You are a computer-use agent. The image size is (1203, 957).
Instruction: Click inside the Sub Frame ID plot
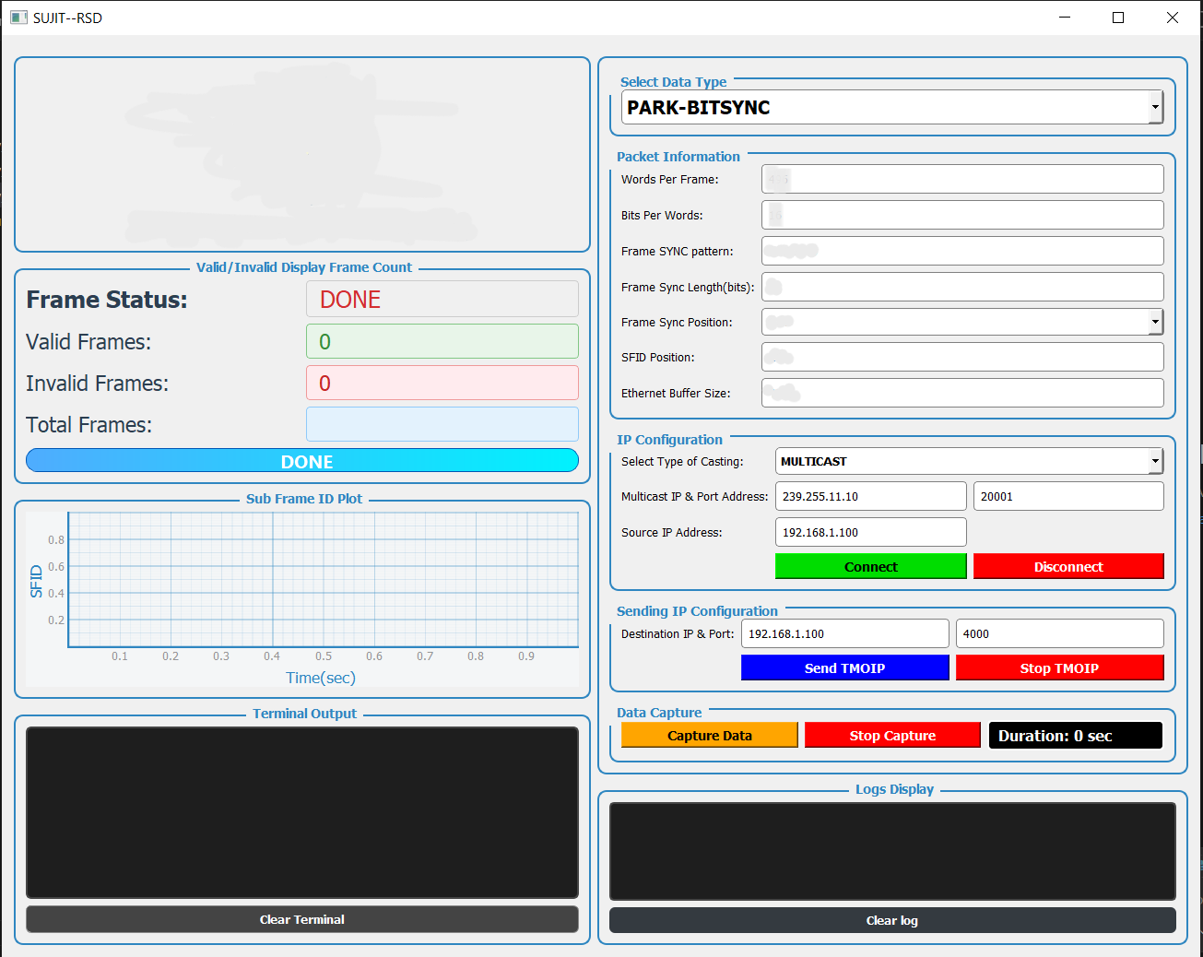coord(323,579)
